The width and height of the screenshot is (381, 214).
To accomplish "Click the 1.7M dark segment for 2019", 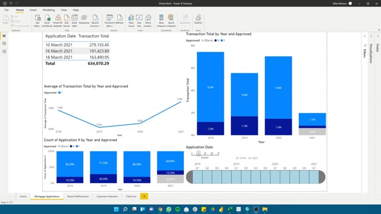I will [245, 125].
